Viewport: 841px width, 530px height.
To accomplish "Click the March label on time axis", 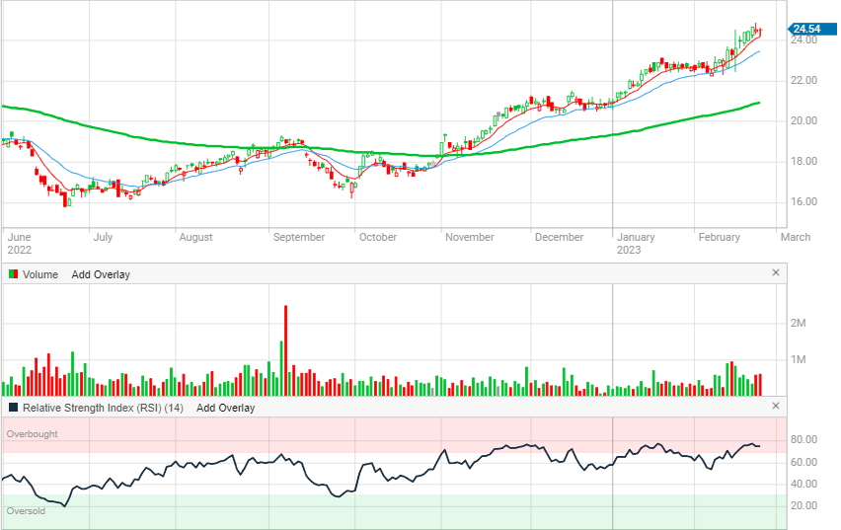I will [796, 237].
